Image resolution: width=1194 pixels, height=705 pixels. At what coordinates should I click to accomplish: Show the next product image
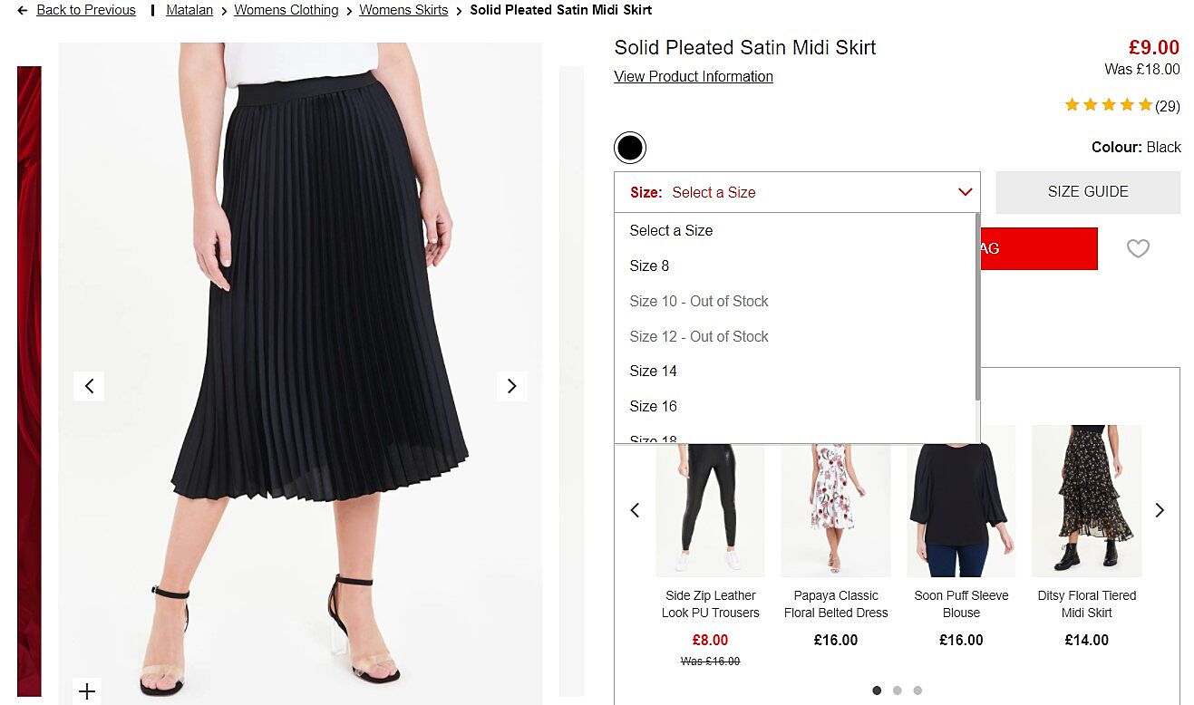pos(511,386)
